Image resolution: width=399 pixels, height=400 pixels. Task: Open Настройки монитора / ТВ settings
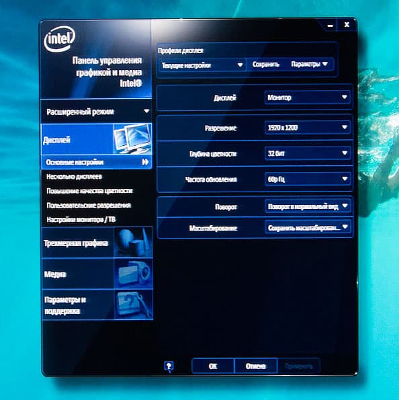point(81,219)
